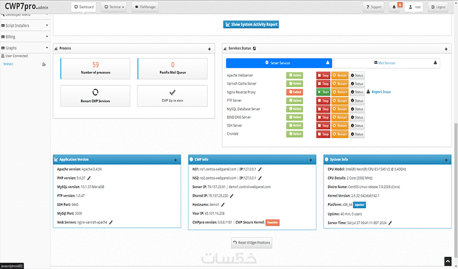Screen dimensions: 458x269
Task: Edit Hostname pencil icon
Action: [223, 205]
